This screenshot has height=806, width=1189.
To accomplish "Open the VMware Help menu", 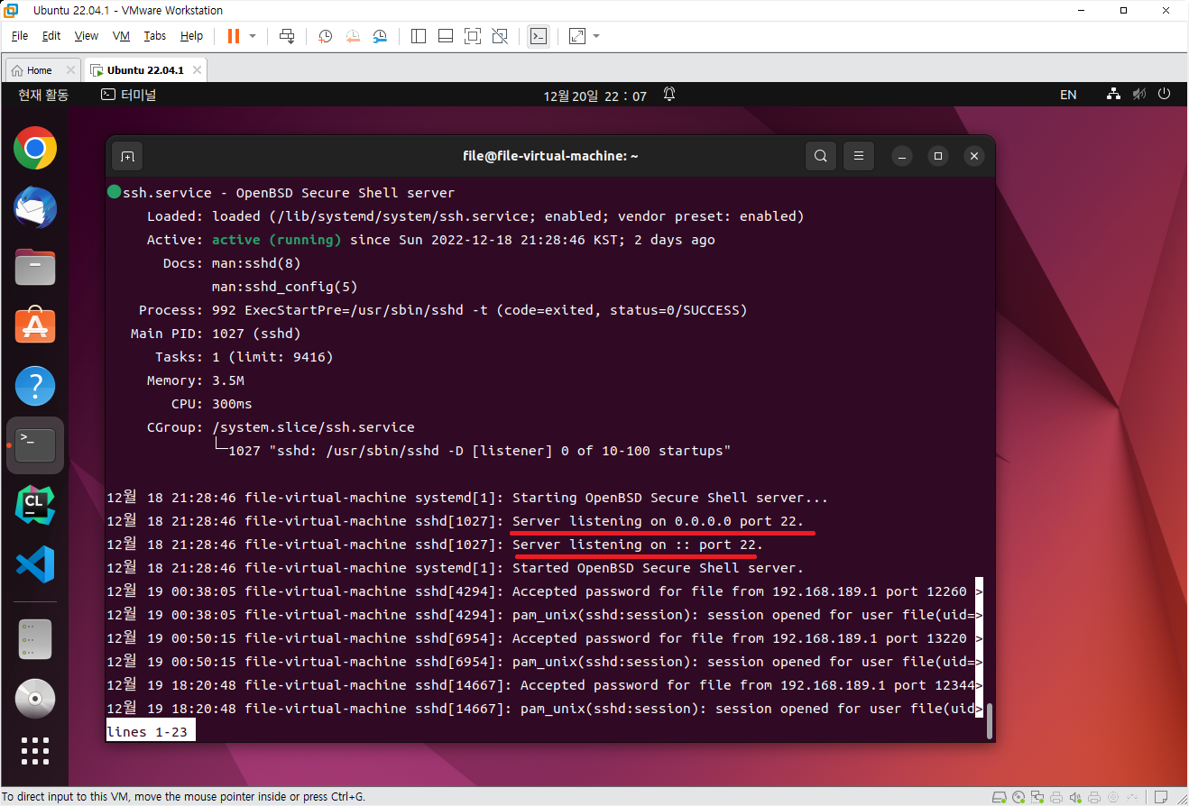I will [x=191, y=36].
